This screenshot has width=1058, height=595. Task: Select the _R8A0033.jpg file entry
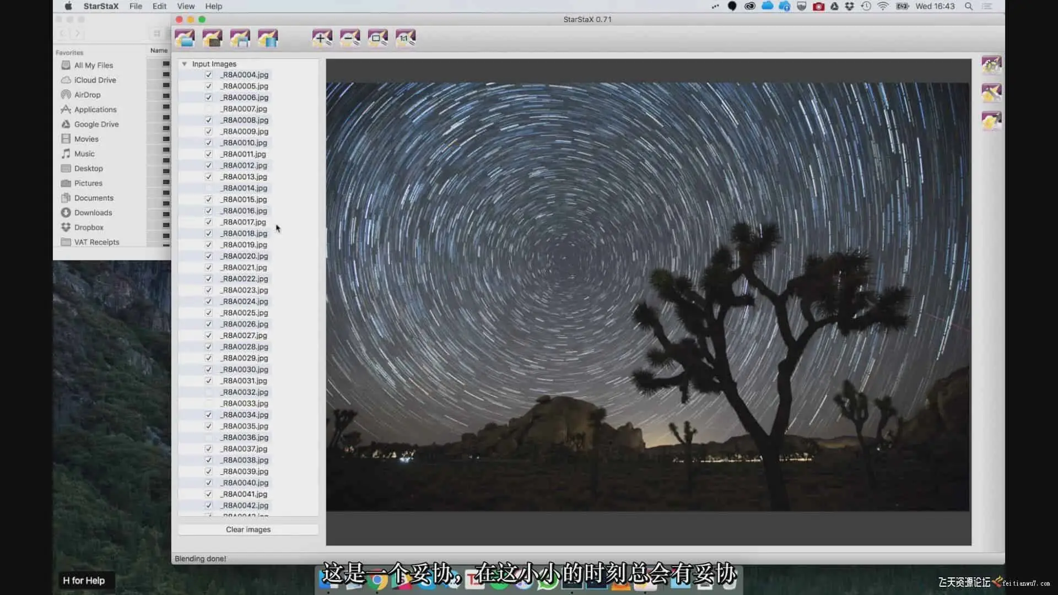pyautogui.click(x=245, y=403)
